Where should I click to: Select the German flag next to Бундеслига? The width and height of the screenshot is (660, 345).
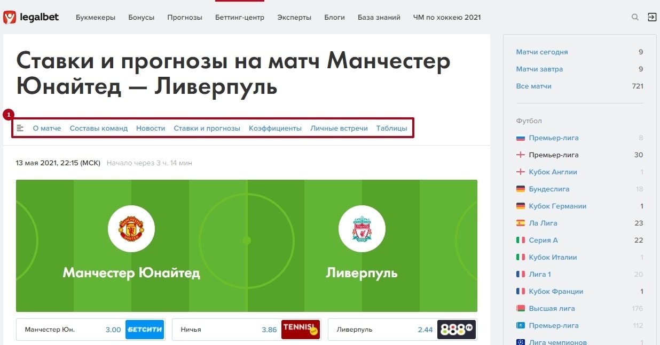521,189
